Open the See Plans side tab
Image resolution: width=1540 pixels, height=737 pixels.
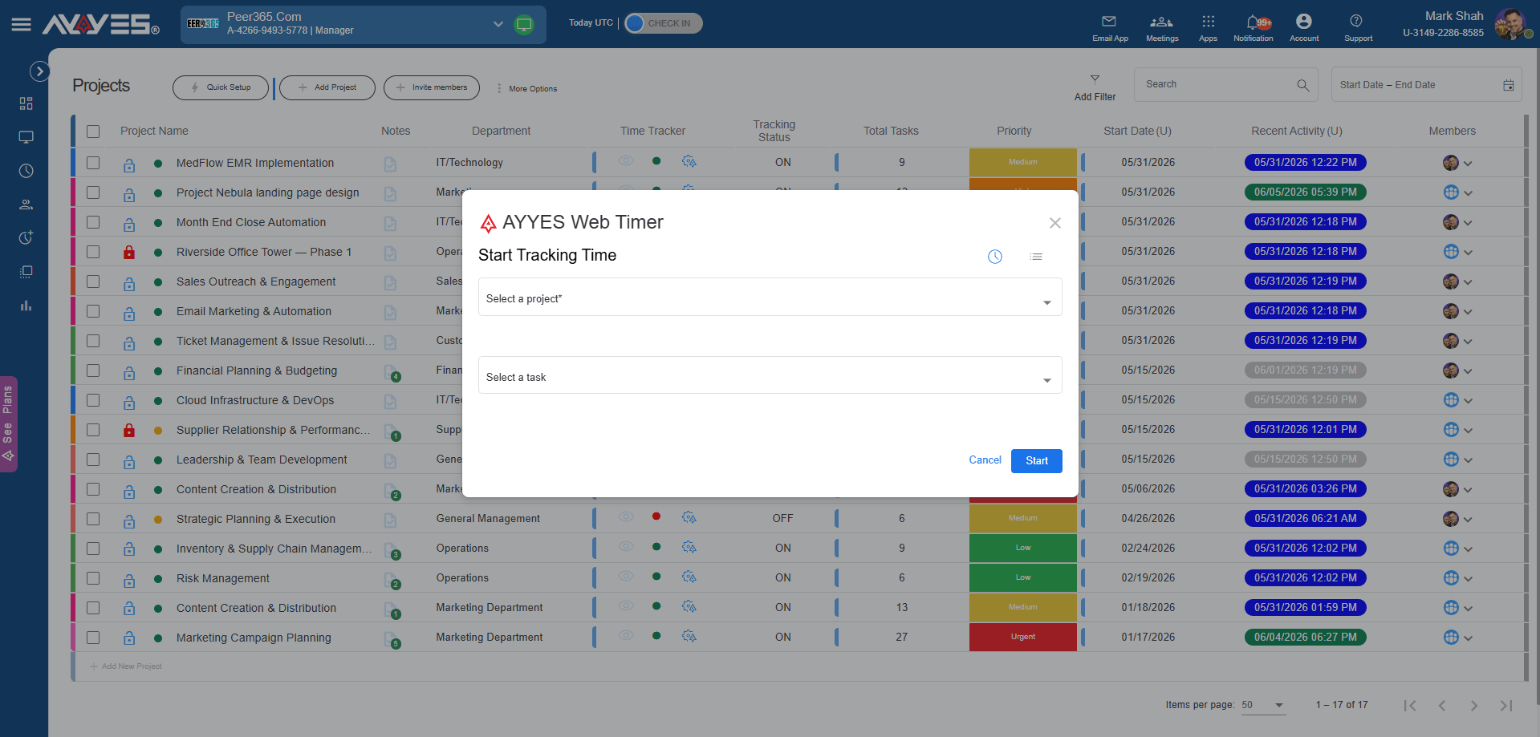click(x=9, y=423)
